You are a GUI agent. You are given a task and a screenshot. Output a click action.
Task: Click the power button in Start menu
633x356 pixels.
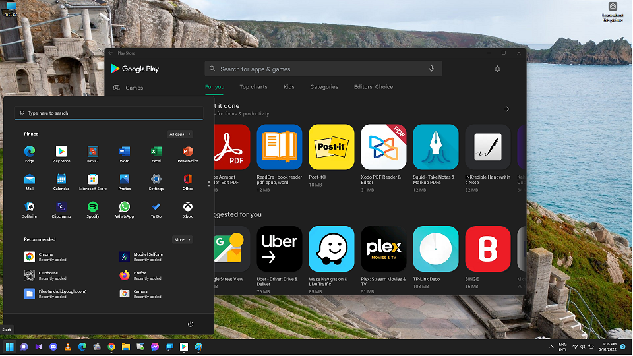tap(191, 324)
